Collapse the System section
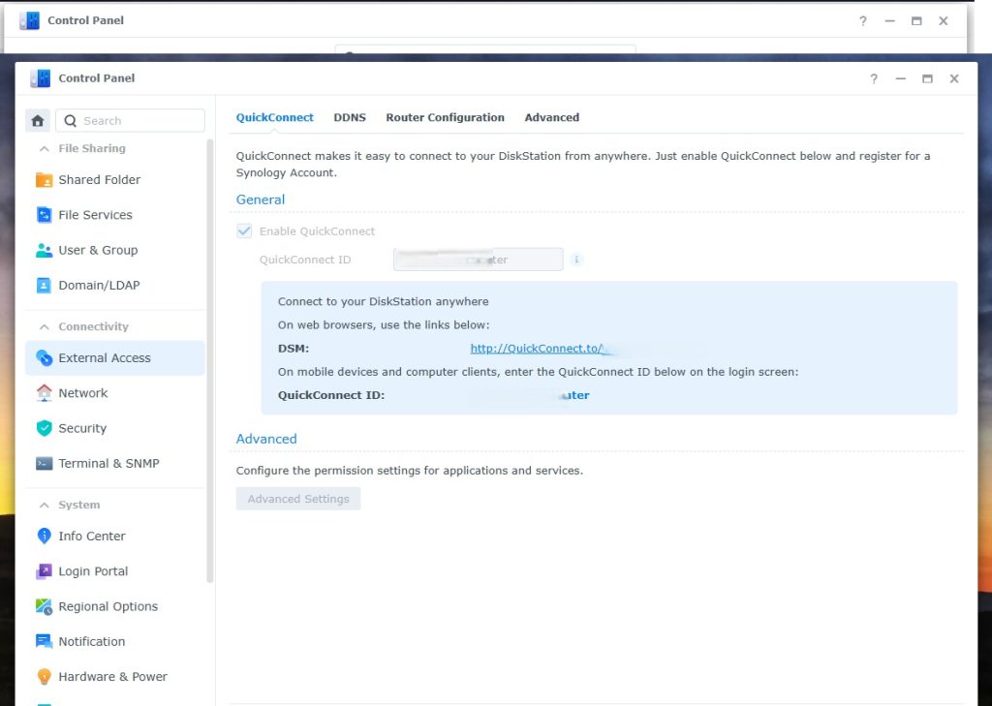Screen dimensions: 992x706 (45, 505)
